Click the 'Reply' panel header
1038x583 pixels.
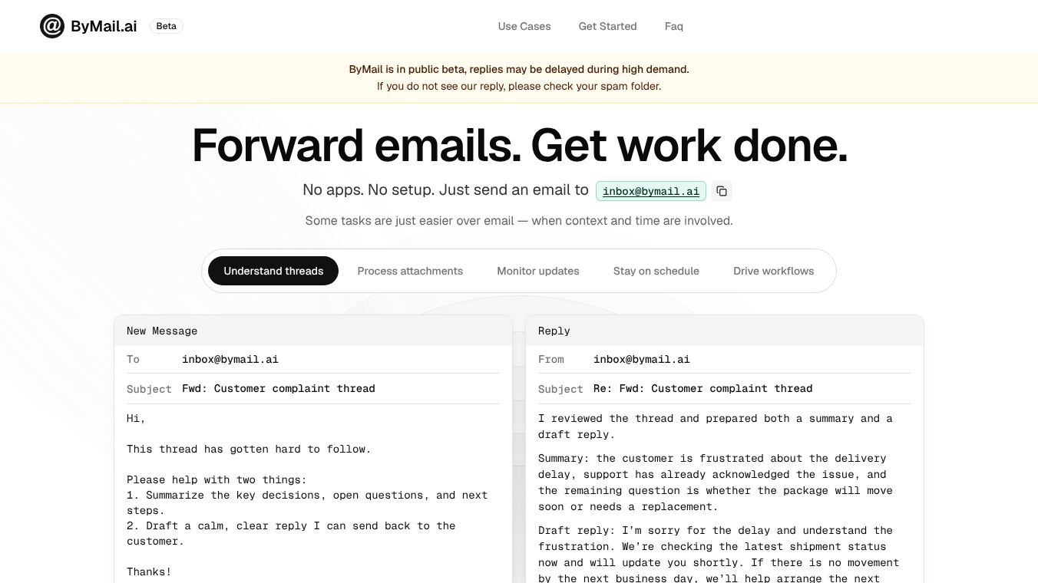point(725,331)
